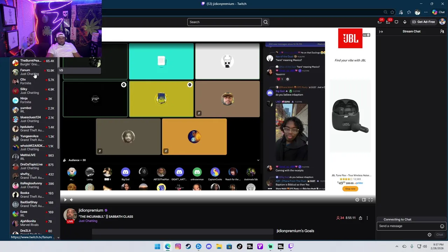Open the Ninja Fortnite channel
Image resolution: width=448 pixels, height=252 pixels.
pos(34,100)
